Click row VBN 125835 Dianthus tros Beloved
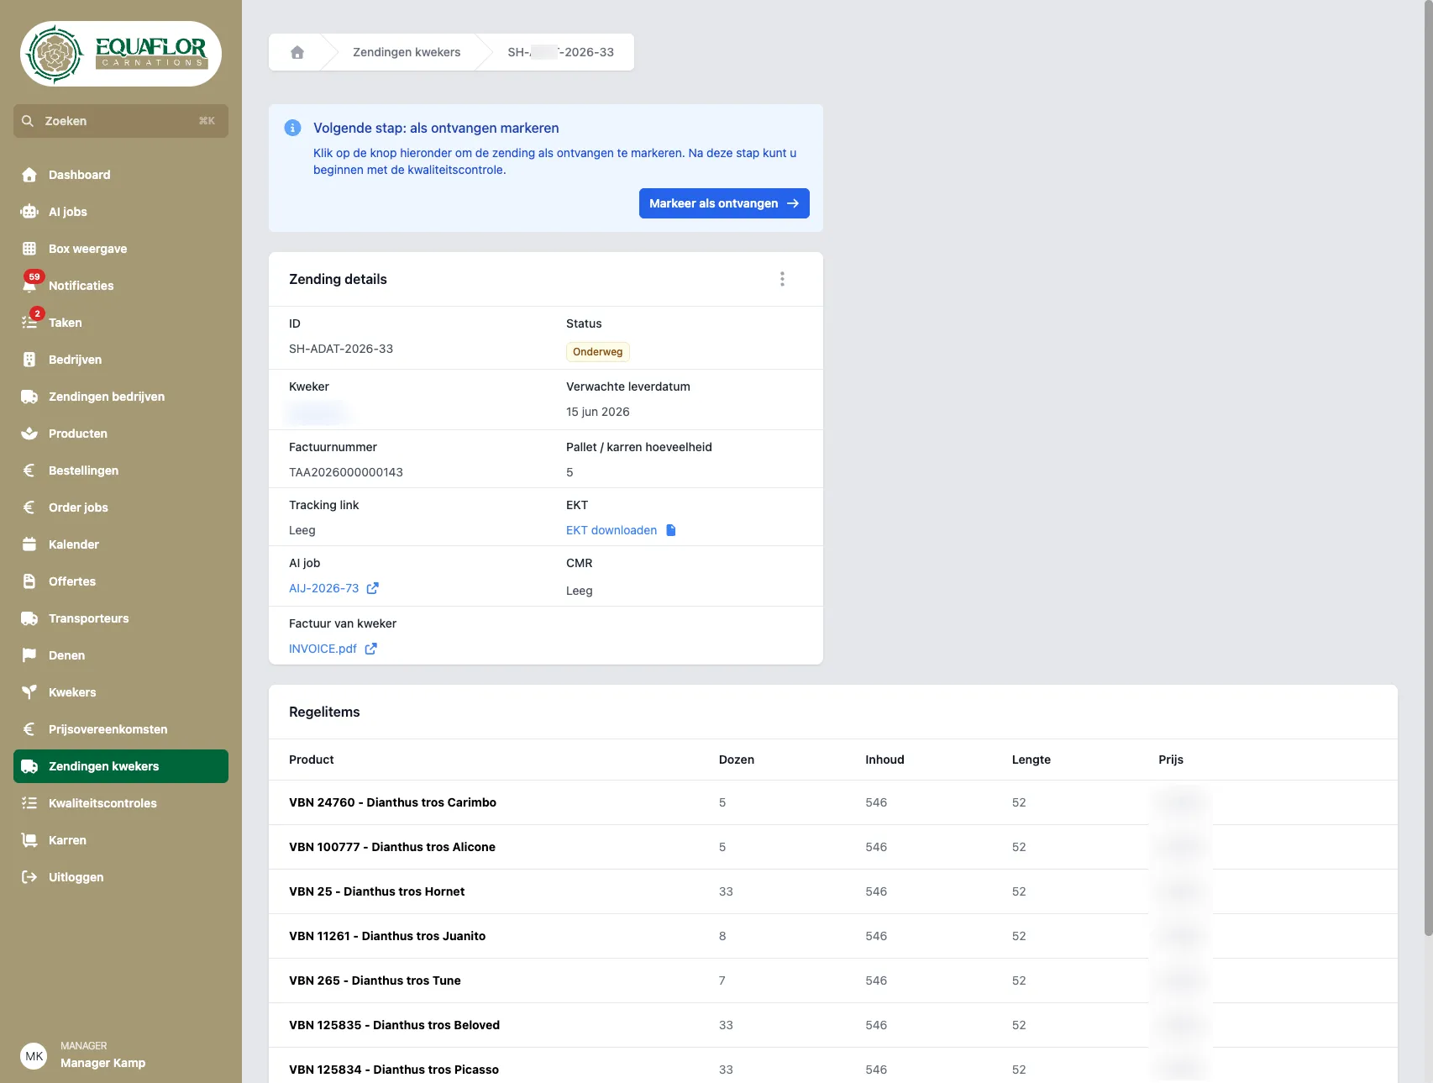The image size is (1433, 1083). click(x=833, y=1025)
